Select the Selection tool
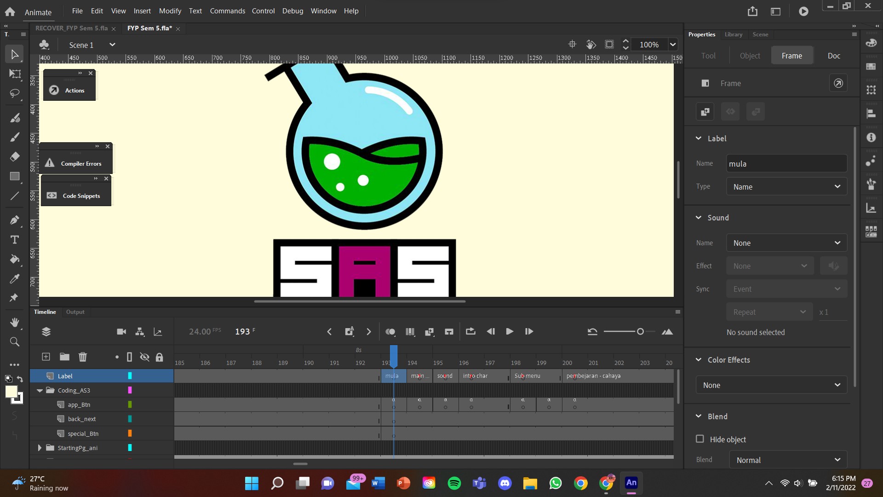The width and height of the screenshot is (883, 497). [x=14, y=54]
